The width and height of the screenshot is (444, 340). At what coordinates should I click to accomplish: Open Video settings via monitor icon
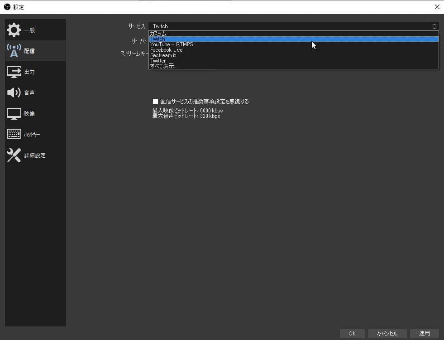[x=14, y=114]
